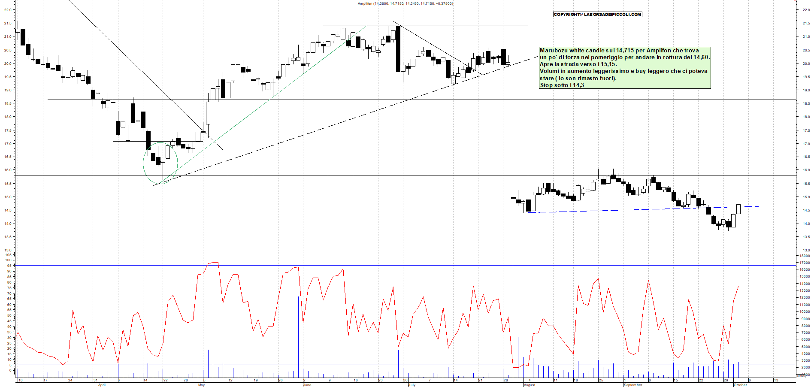Select the September label on the date axis
Screen dimensions: 811x387
click(x=633, y=385)
